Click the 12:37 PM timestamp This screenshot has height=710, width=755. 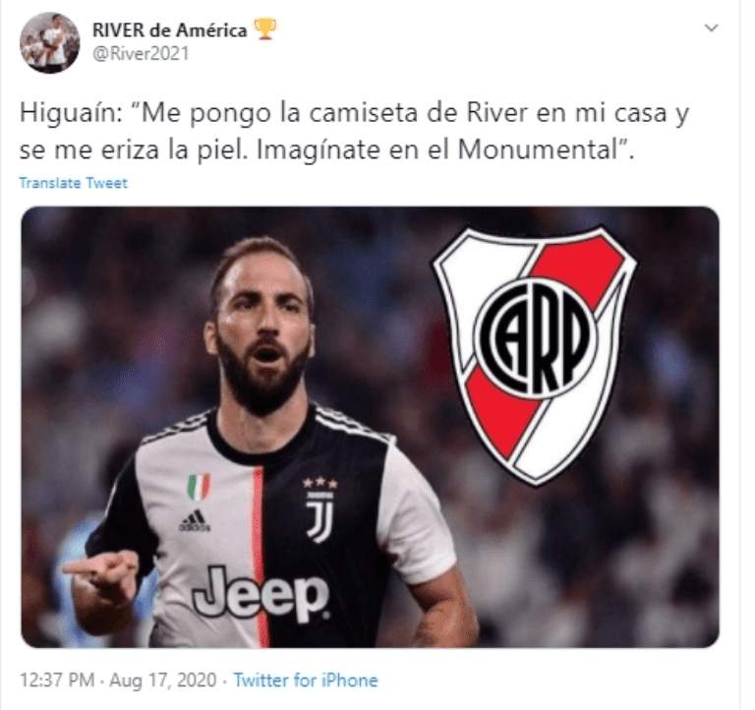(x=57, y=680)
